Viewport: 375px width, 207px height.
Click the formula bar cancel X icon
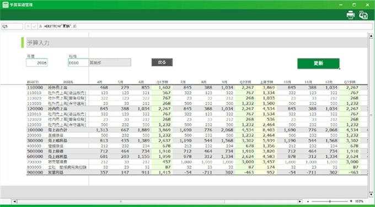pyautogui.click(x=28, y=26)
